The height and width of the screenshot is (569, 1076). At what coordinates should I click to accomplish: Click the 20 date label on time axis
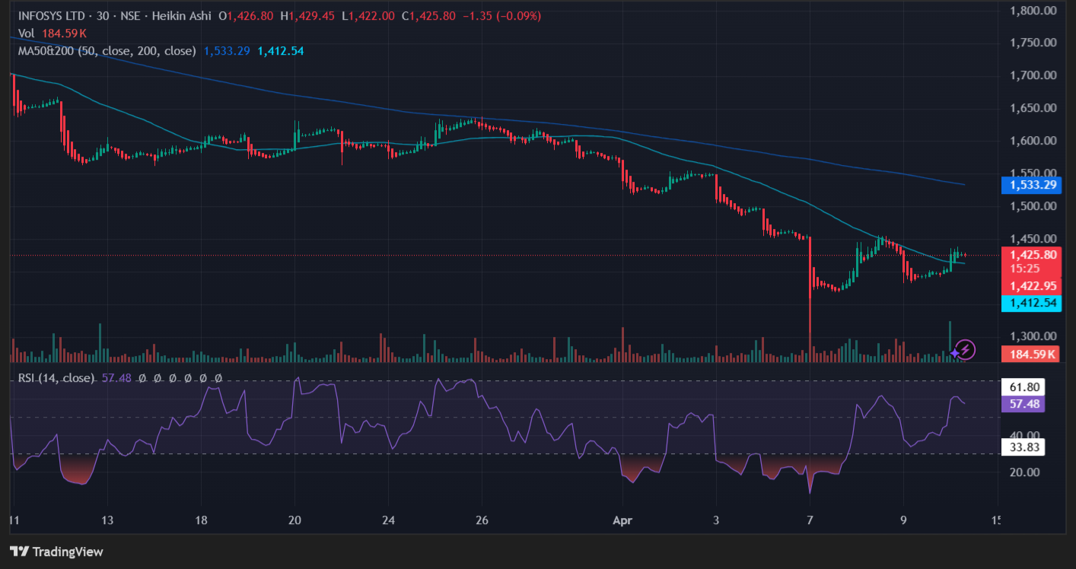pyautogui.click(x=295, y=521)
